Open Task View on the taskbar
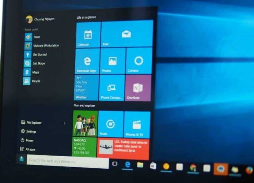 (x=115, y=164)
